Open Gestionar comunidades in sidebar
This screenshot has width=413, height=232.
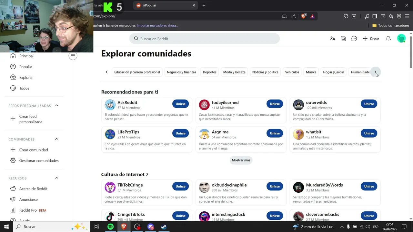pyautogui.click(x=34, y=160)
